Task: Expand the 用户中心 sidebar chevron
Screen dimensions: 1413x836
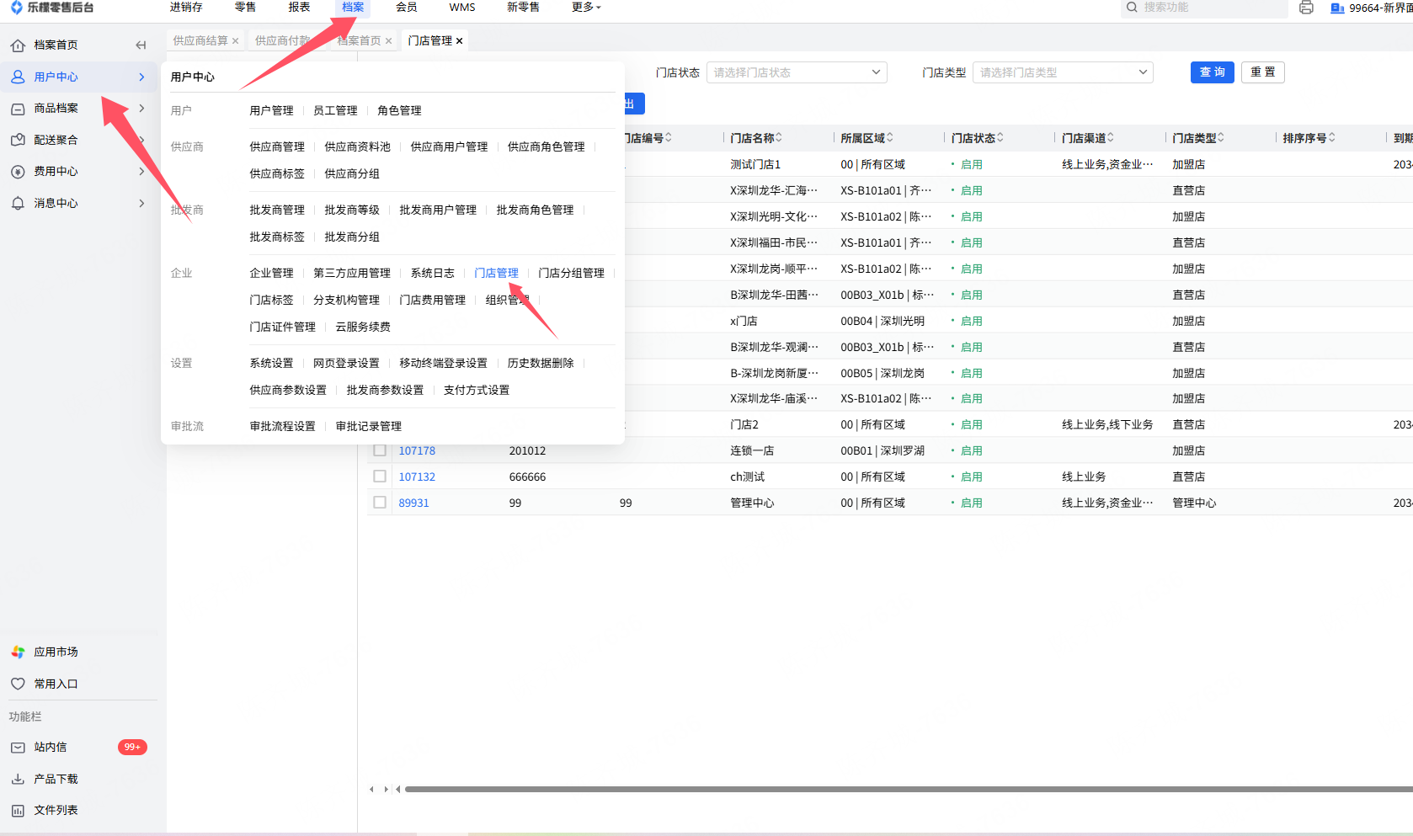Action: click(x=141, y=77)
